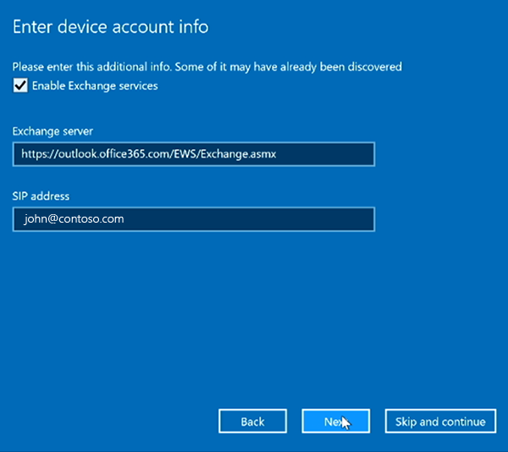Click the Exchange server URL field
Viewport: 508px width, 452px height.
[194, 154]
